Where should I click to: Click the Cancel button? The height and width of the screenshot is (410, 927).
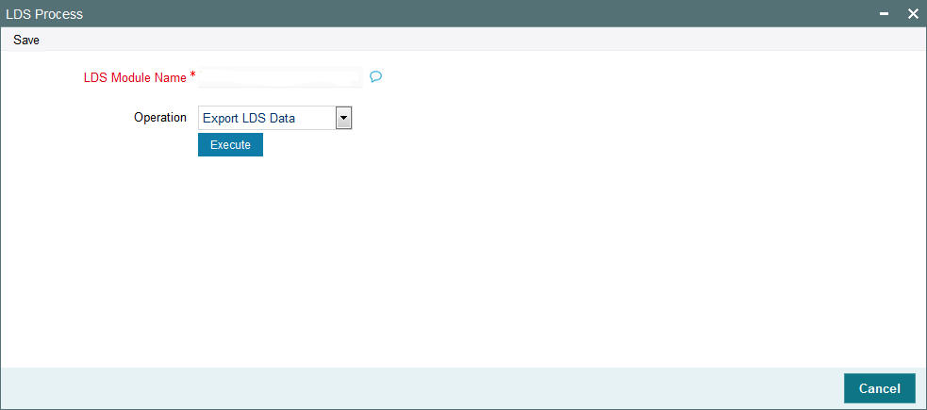[x=879, y=388]
